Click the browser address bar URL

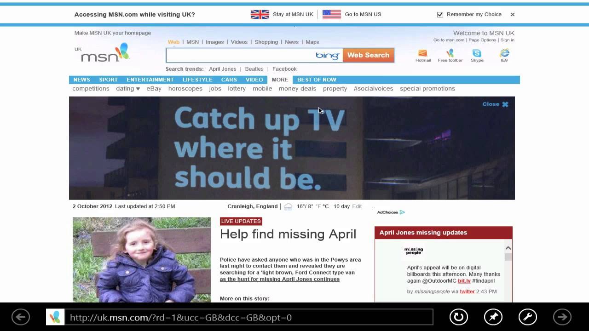click(248, 317)
